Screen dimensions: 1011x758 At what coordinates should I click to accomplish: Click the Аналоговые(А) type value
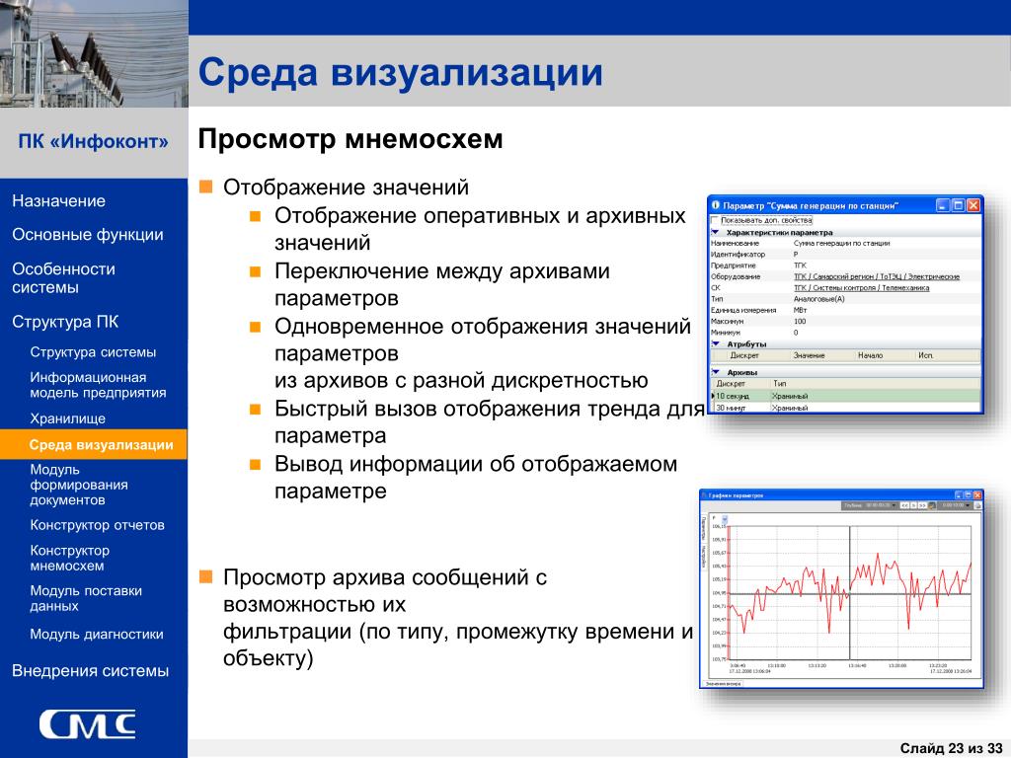[818, 299]
